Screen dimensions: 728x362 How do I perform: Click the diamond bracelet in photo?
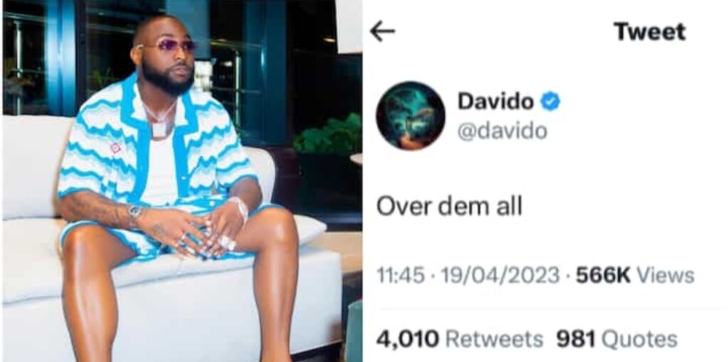click(x=240, y=208)
